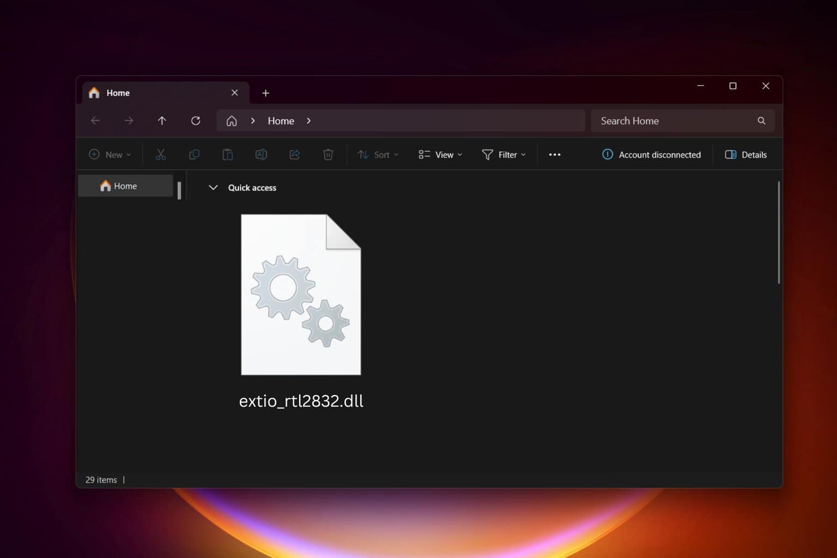
Task: Open the New item dropdown
Action: pyautogui.click(x=110, y=155)
